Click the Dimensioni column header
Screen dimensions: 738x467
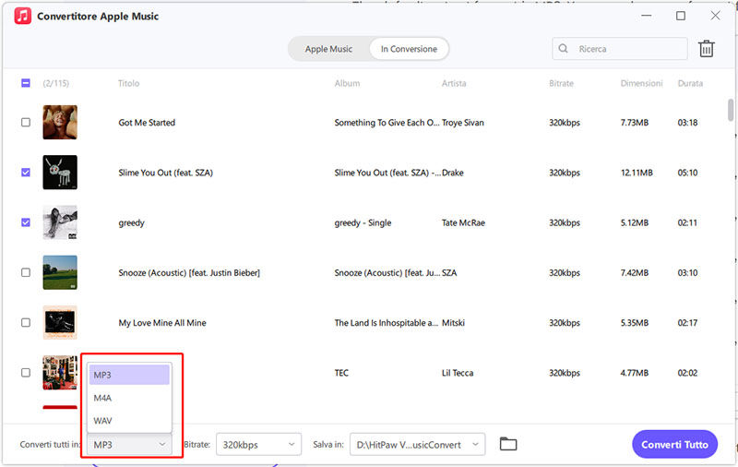[x=641, y=83]
